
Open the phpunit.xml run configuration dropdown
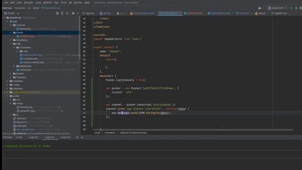(x=277, y=8)
